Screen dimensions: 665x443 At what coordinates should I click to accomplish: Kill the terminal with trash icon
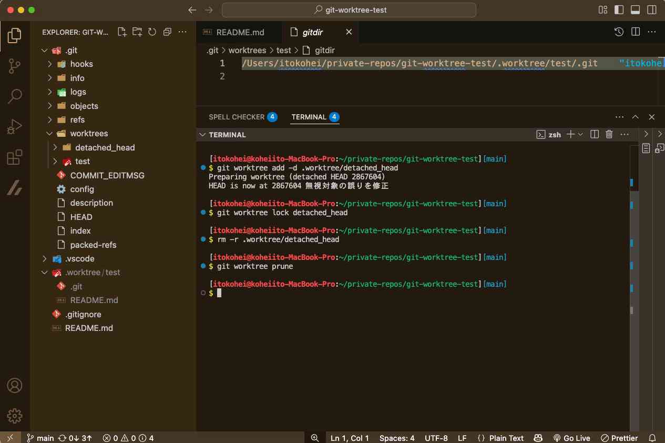click(x=609, y=135)
